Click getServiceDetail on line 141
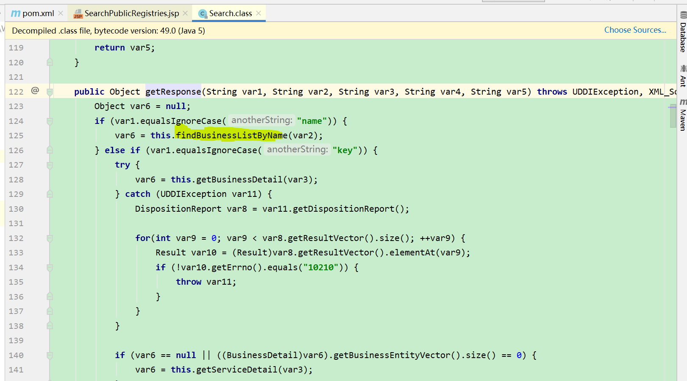 tap(237, 370)
